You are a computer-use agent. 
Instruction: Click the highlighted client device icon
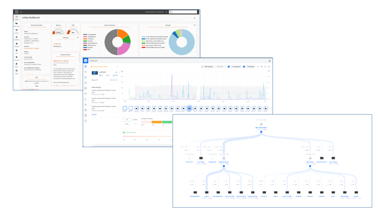click(189, 108)
